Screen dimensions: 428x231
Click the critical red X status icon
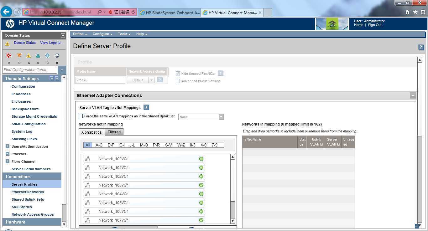point(9,55)
